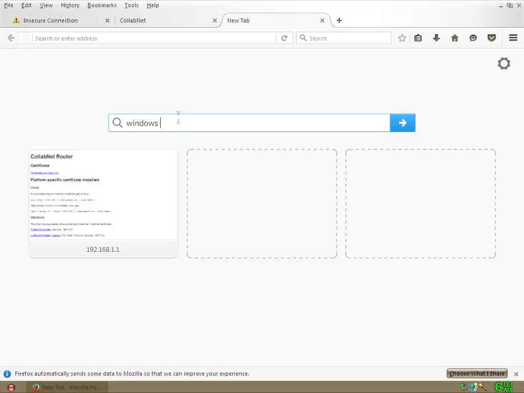The width and height of the screenshot is (524, 393).
Task: Click the site information icon in address bar
Action: tap(26, 38)
